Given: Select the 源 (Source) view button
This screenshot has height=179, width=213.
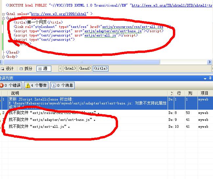Looking at the screenshot, I should [44, 69].
